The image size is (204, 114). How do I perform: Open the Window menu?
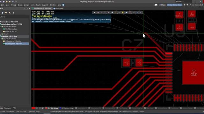click(x=53, y=5)
